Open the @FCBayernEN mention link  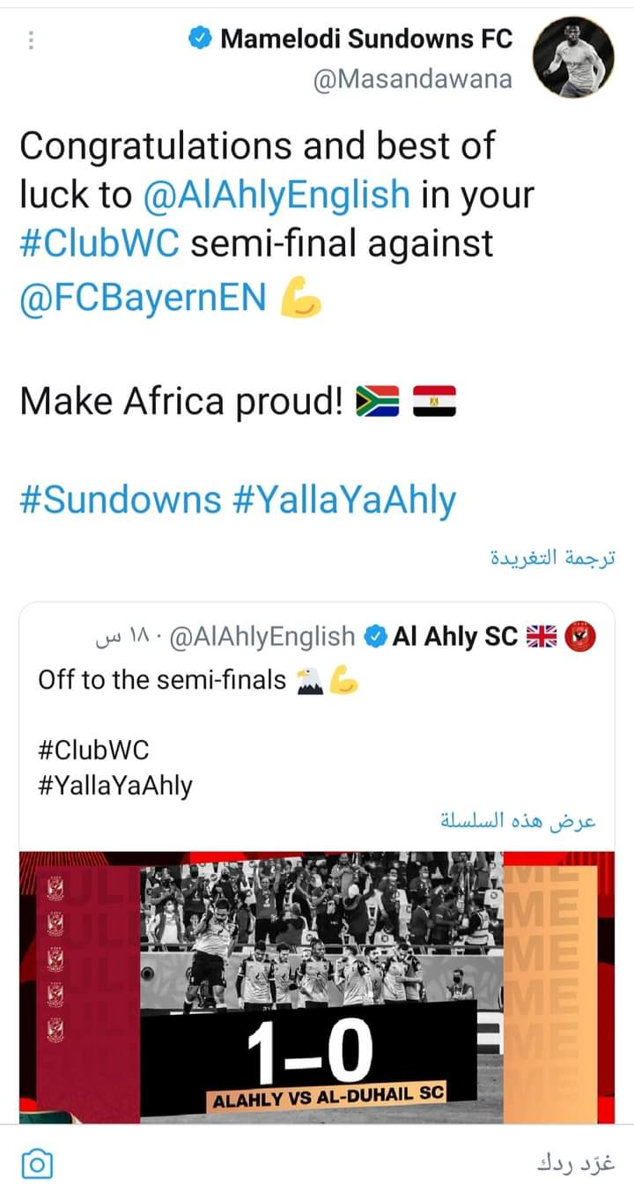coord(142,298)
